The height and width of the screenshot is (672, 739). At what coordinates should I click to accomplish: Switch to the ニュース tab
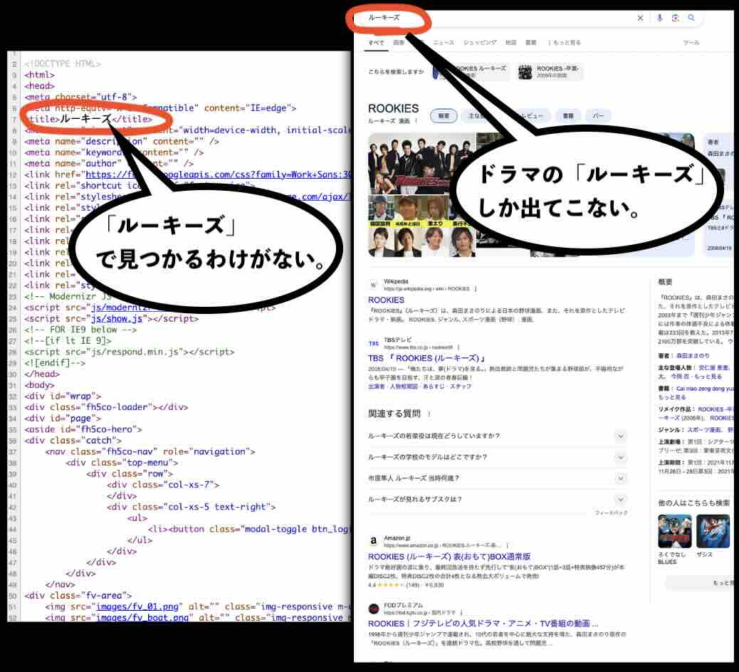pos(444,43)
